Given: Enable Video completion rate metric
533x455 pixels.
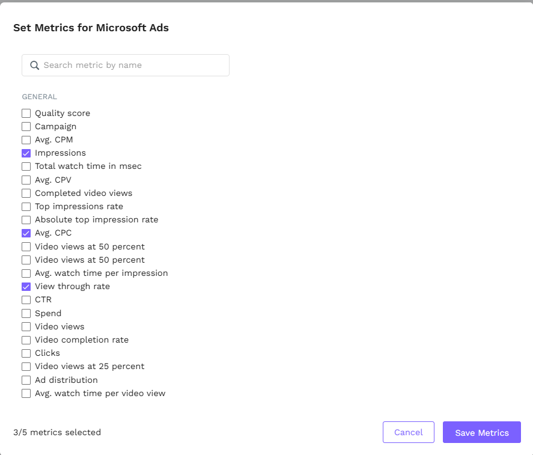Looking at the screenshot, I should click(x=26, y=340).
